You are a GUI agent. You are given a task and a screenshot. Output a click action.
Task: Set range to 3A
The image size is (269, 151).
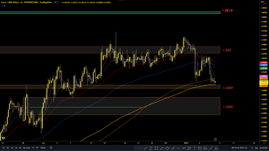coord(16,148)
